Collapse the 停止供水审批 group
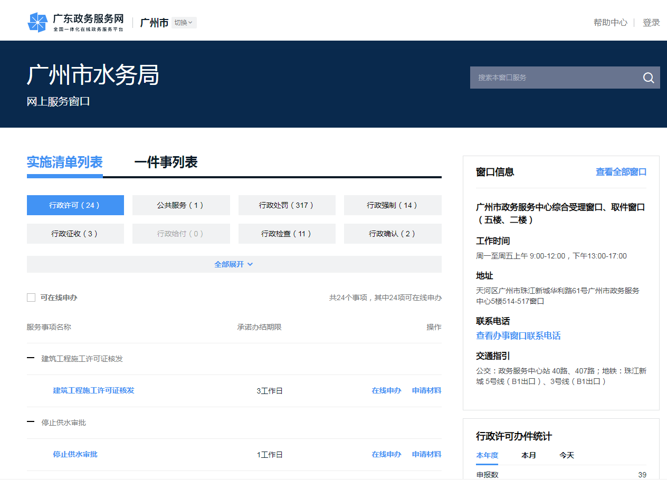This screenshot has height=480, width=667. [x=31, y=423]
